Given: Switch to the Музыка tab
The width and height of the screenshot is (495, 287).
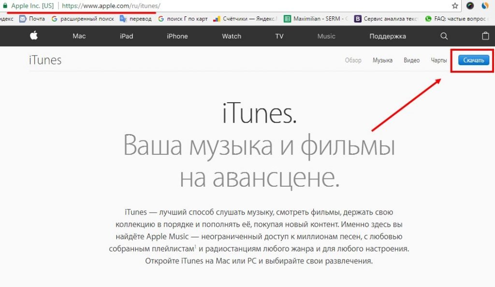Looking at the screenshot, I should (382, 60).
